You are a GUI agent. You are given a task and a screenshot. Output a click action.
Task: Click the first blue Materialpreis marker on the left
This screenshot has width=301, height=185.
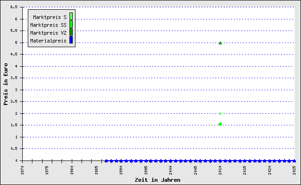pos(106,161)
